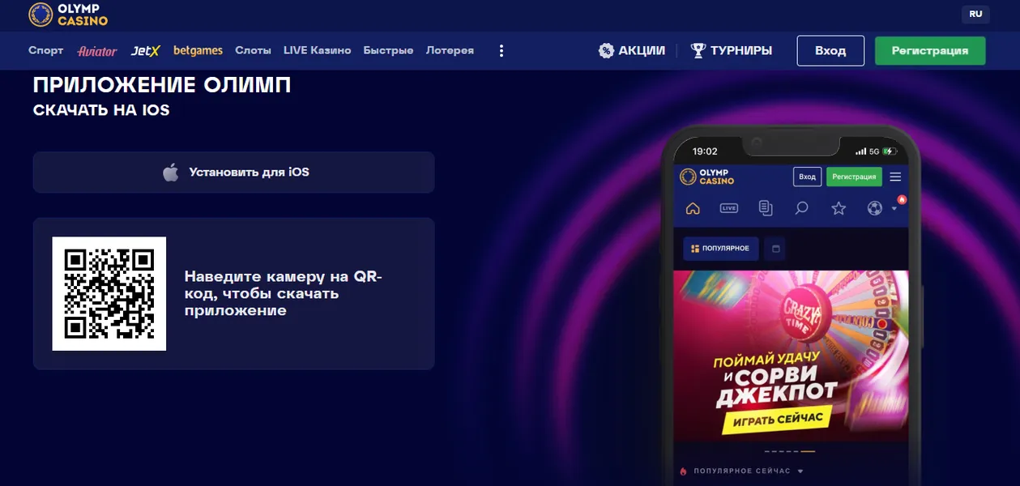Select the Спорт menu item

[45, 50]
